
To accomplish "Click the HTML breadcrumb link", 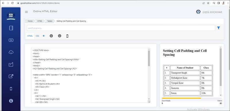I will pos(40,21).
